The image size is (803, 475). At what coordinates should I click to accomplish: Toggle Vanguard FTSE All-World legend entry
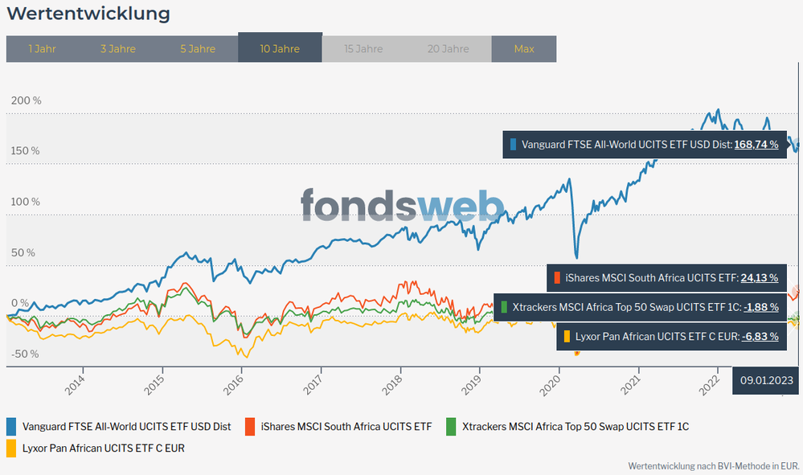126,427
